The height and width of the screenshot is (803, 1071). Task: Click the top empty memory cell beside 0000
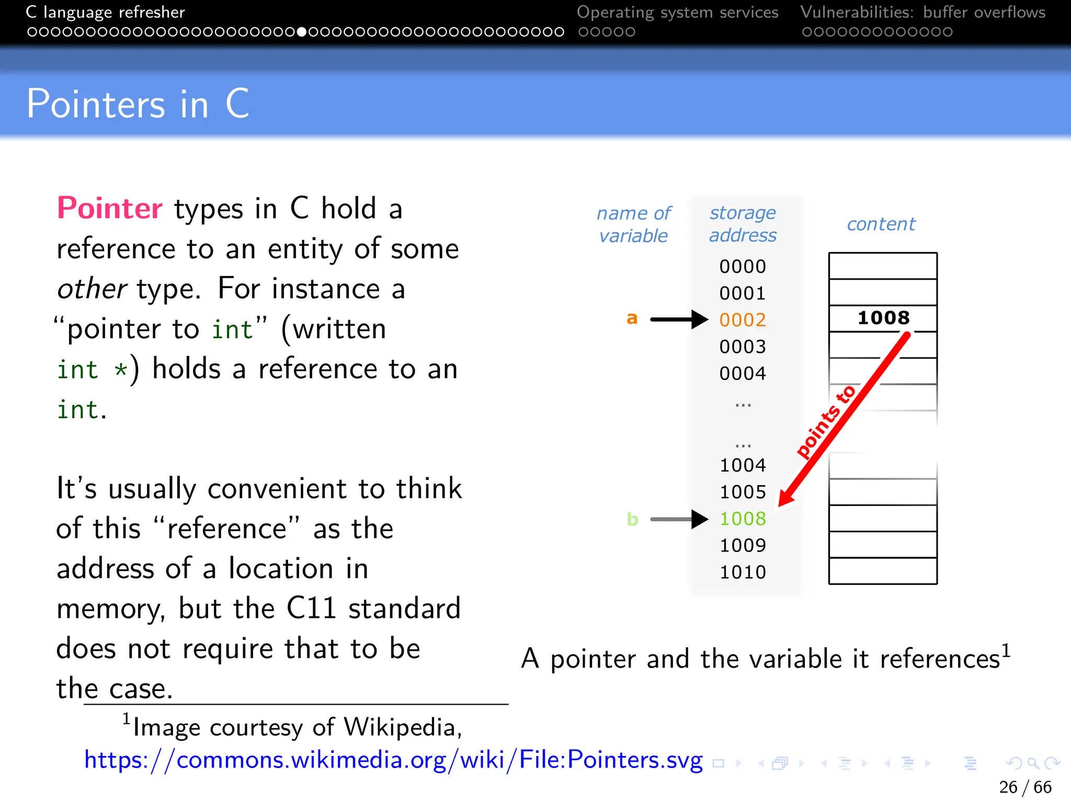pyautogui.click(x=883, y=266)
